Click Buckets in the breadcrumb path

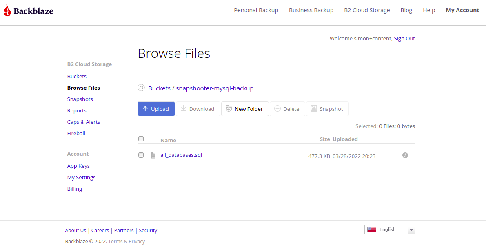coord(159,88)
